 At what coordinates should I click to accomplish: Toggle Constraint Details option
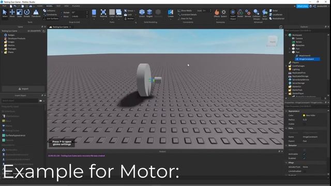coord(187,14)
